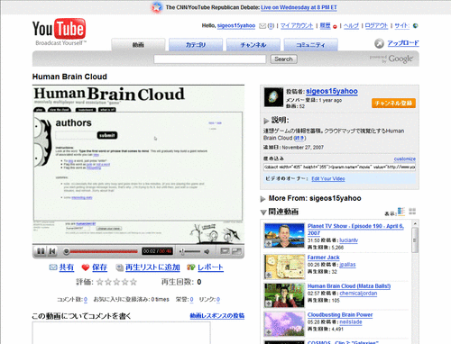This screenshot has height=344, width=451.
Task: Click the チャンネル登録 subscribe button
Action: click(x=393, y=104)
